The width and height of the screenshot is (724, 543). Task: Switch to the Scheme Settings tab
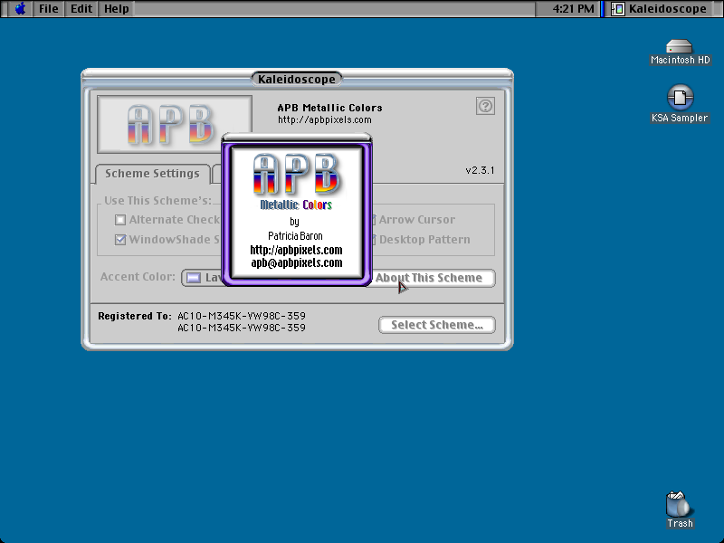click(x=152, y=174)
